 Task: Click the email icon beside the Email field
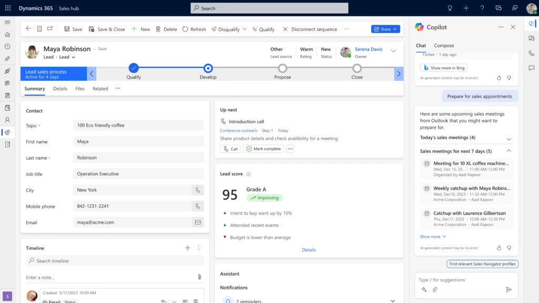[197, 222]
